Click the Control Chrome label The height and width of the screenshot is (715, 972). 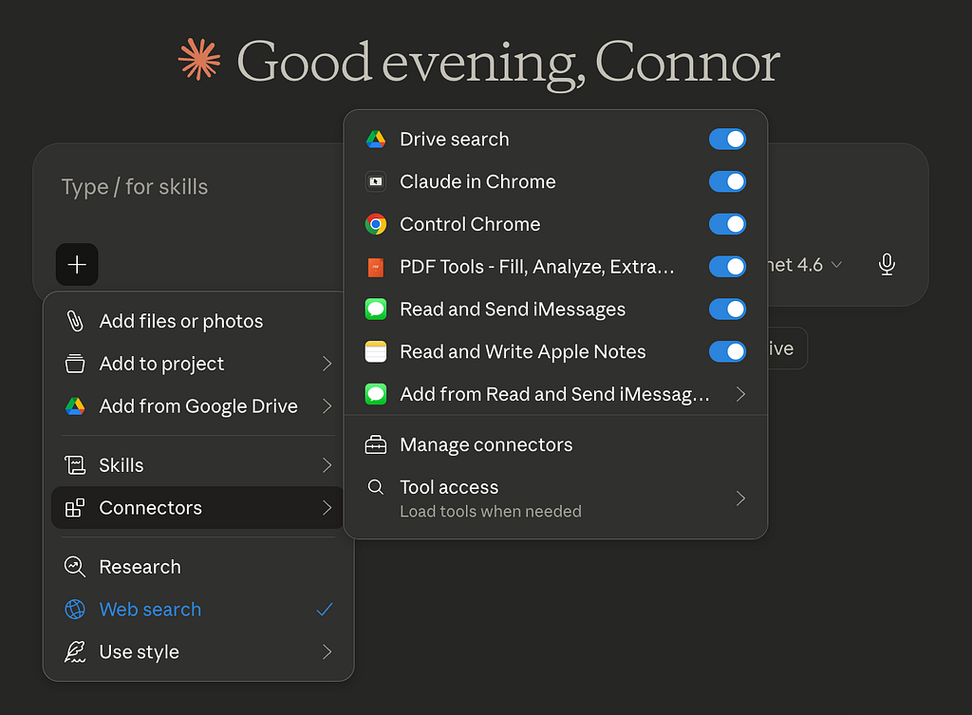(470, 224)
